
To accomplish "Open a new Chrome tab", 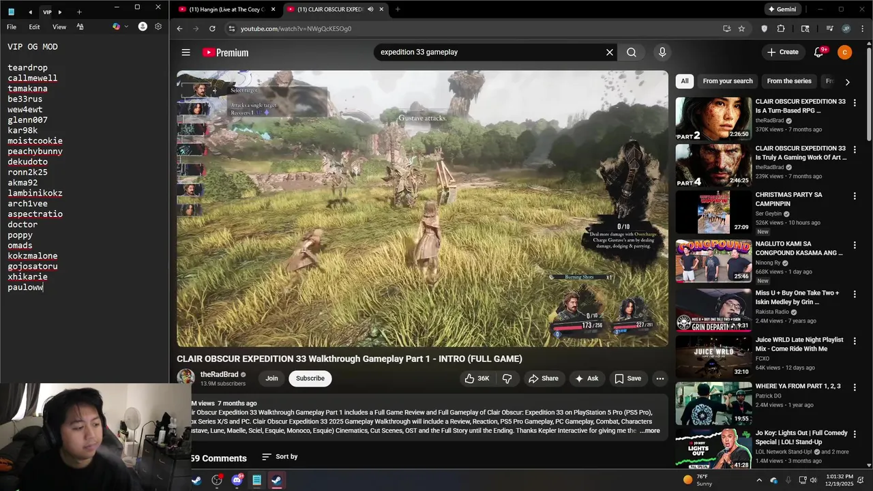I will click(398, 10).
